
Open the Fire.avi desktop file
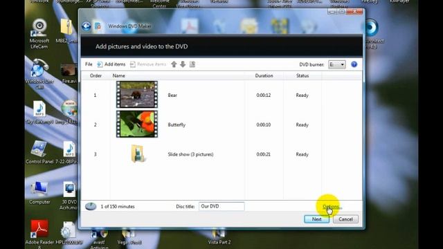coord(69,73)
